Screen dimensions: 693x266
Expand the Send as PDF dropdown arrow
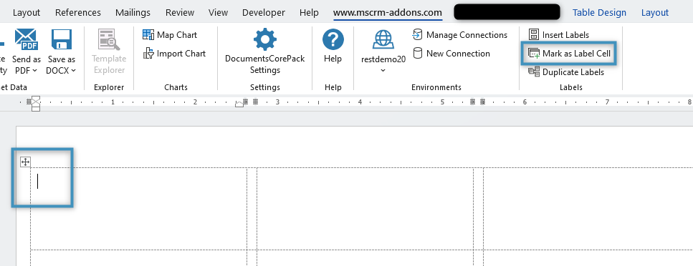tap(35, 71)
